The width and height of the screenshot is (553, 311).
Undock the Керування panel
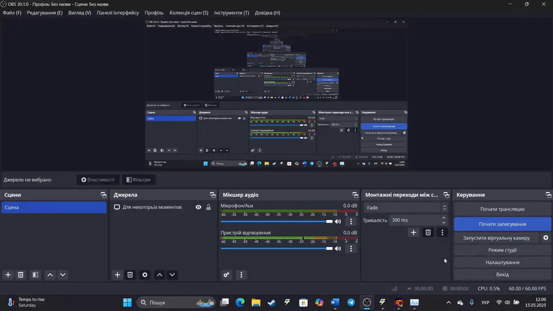[x=549, y=195]
